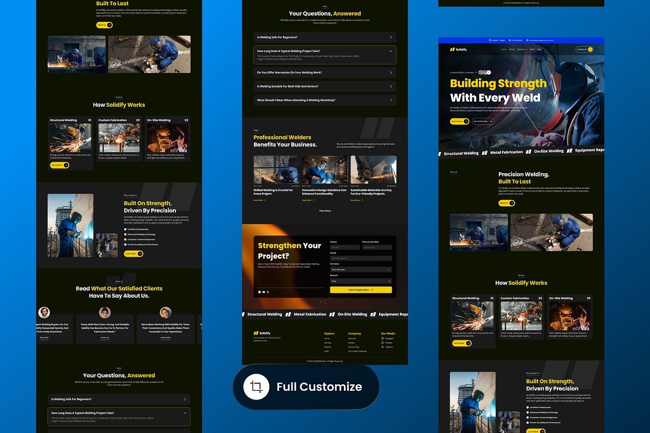Click the Certified Professionals check bullet, left page
Viewport: 650px width, 433px height.
click(126, 229)
